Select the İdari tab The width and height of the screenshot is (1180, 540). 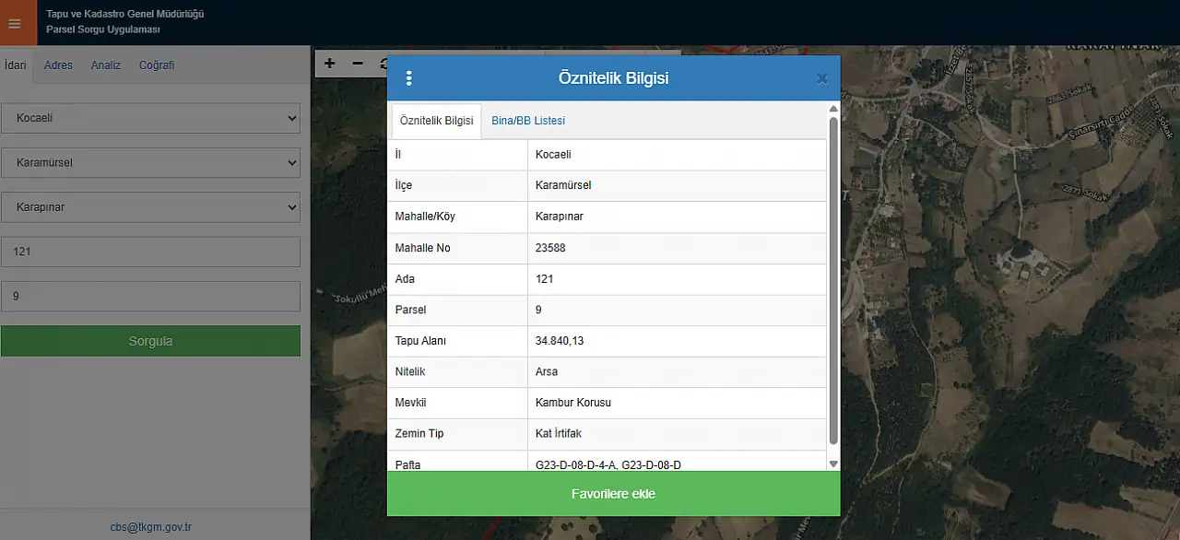(x=15, y=65)
